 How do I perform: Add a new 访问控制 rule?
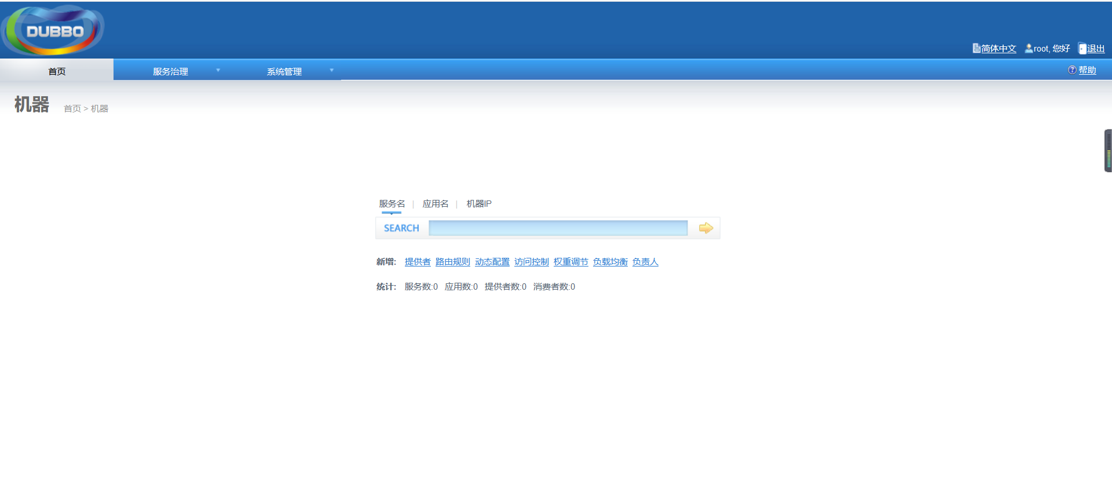coord(532,262)
